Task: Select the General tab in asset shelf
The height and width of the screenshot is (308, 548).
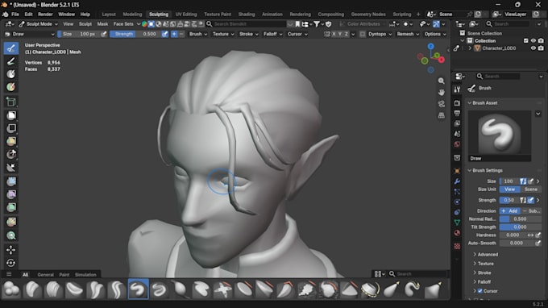Action: point(45,275)
